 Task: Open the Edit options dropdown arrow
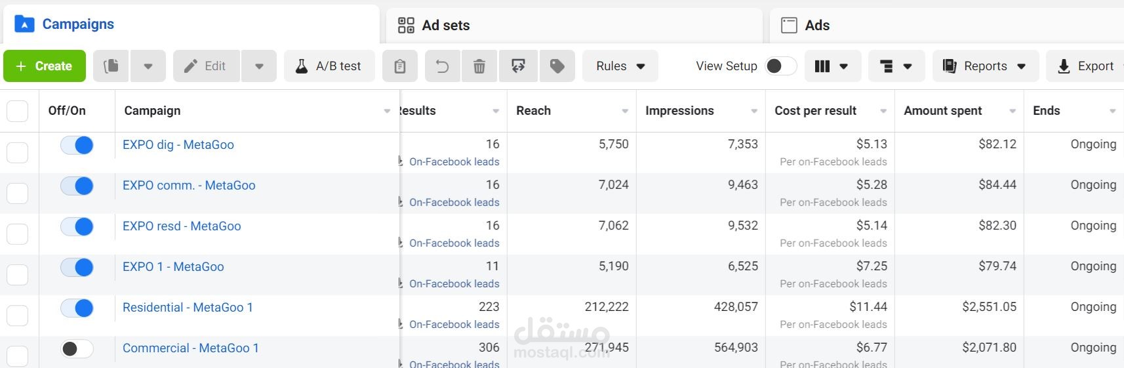(x=259, y=66)
